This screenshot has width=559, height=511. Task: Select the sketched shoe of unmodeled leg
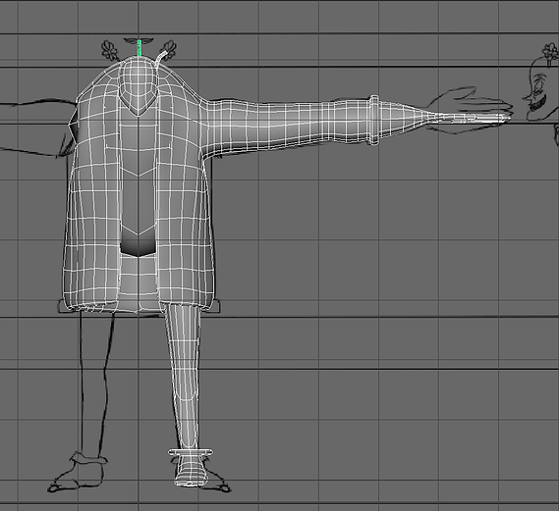[78, 472]
